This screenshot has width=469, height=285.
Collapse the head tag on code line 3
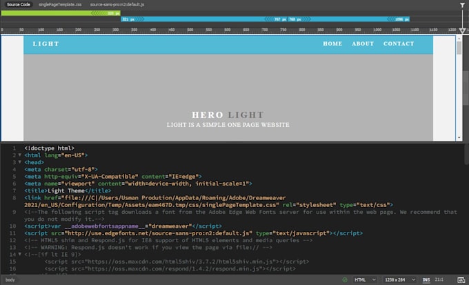(x=20, y=162)
